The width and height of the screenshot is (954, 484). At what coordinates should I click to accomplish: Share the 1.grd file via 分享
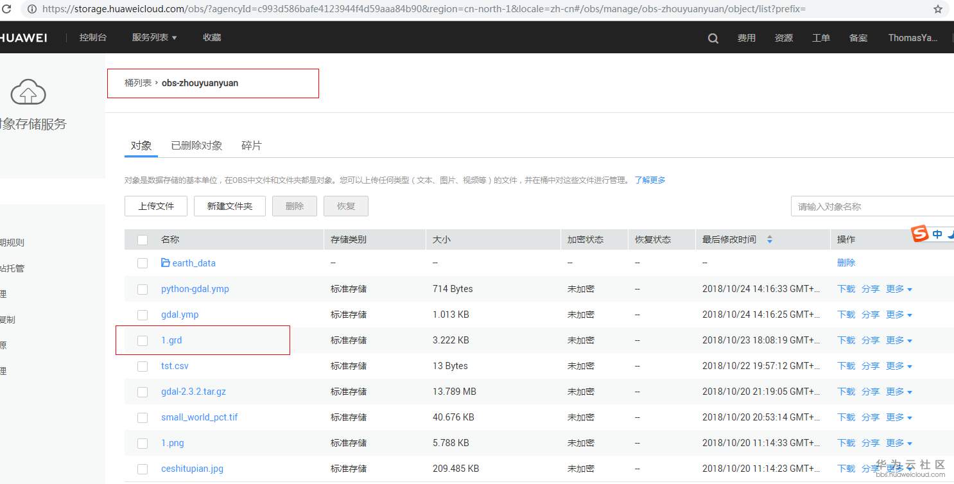click(871, 340)
